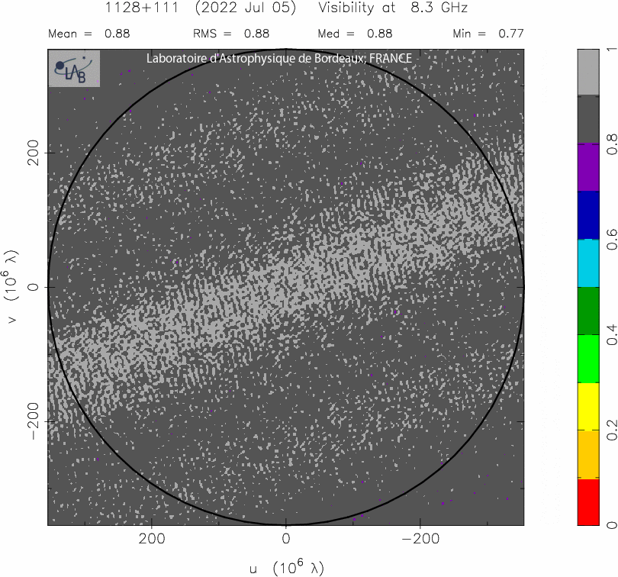Click the bright green color bar segment
Viewport: 618px width, 577px height.
(588, 359)
